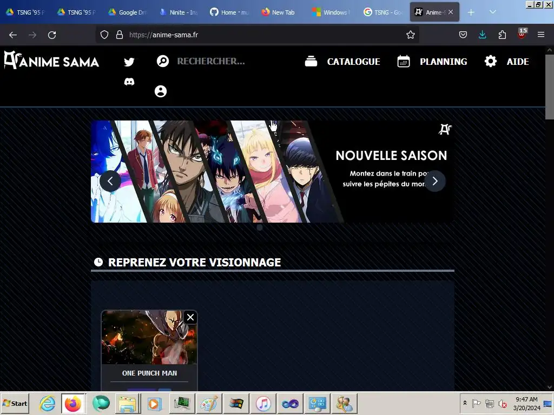Expand the list all tabs dropdown
Screen dimensions: 554x415
[x=492, y=12]
